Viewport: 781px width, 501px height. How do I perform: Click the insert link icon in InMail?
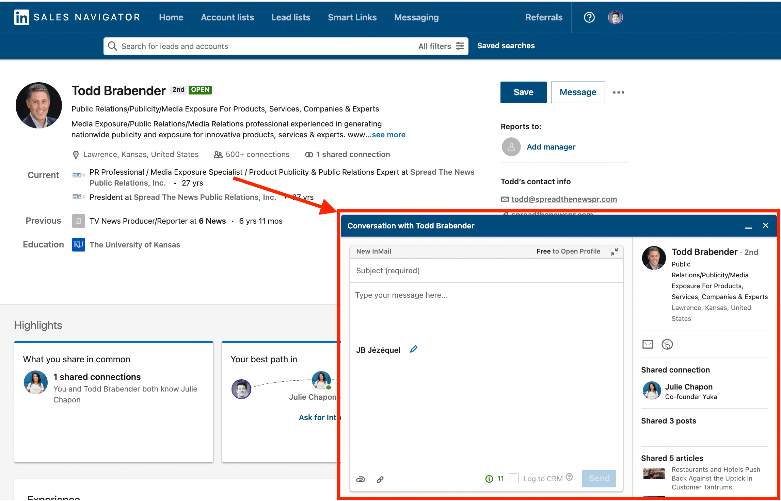(x=380, y=479)
